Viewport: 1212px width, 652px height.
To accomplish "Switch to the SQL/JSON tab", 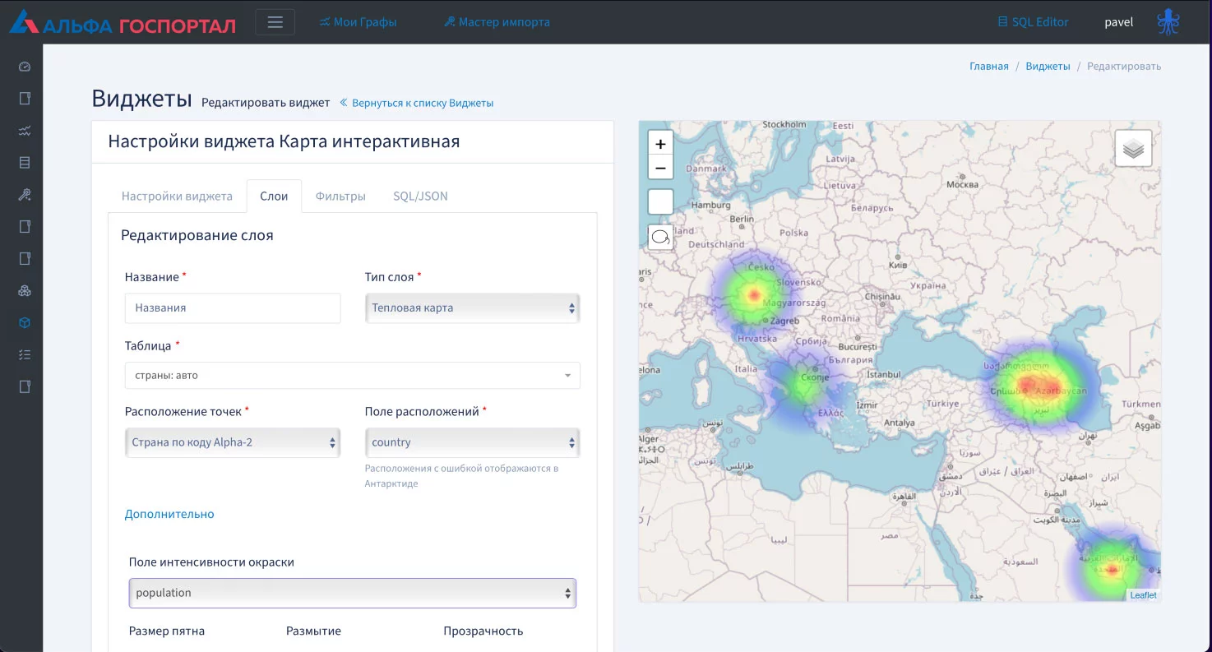I will coord(420,197).
